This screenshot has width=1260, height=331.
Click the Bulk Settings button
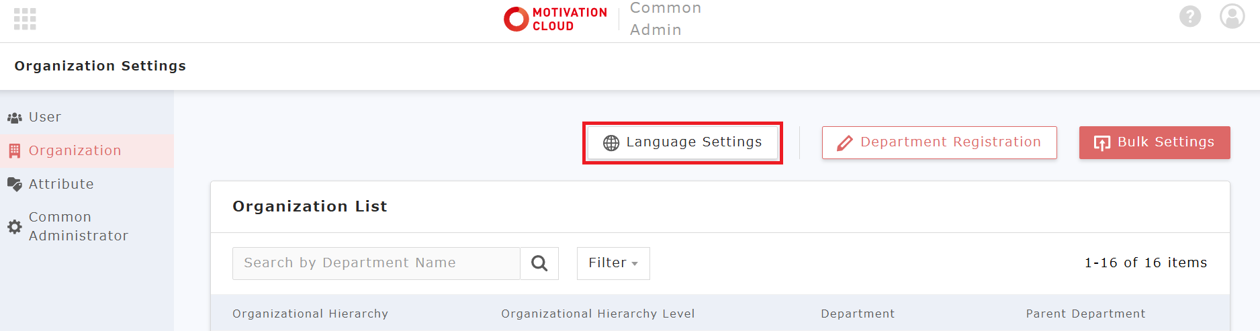1154,142
